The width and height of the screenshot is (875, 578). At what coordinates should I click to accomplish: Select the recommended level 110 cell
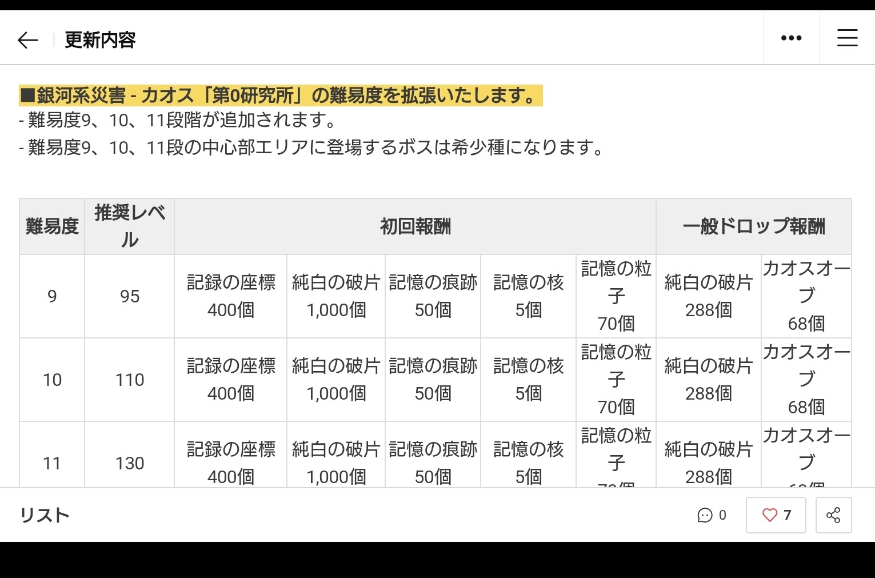tap(130, 380)
